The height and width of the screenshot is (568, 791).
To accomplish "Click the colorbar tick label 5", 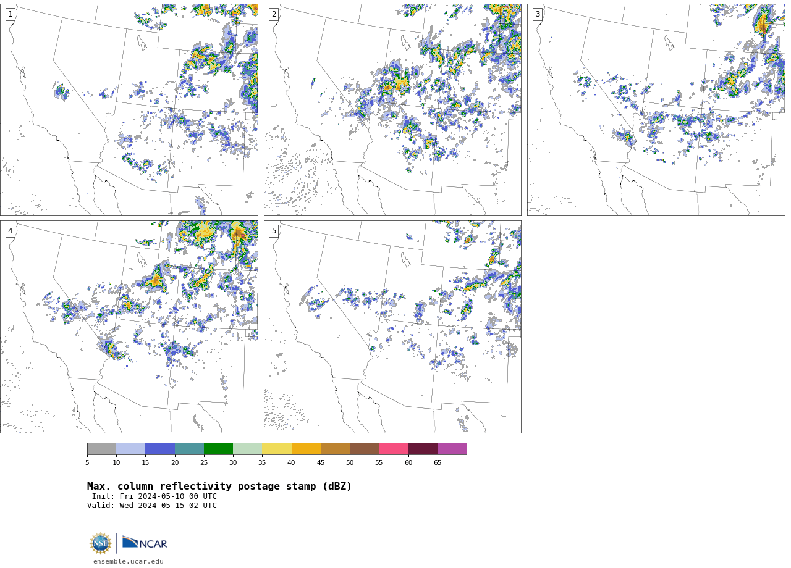I will 87,463.
